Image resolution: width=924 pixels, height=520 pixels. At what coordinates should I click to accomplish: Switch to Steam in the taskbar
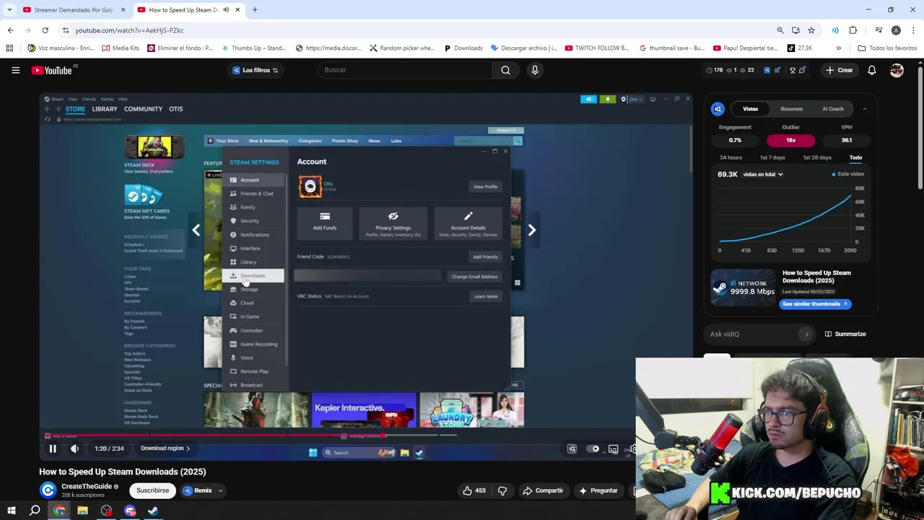[x=153, y=511]
